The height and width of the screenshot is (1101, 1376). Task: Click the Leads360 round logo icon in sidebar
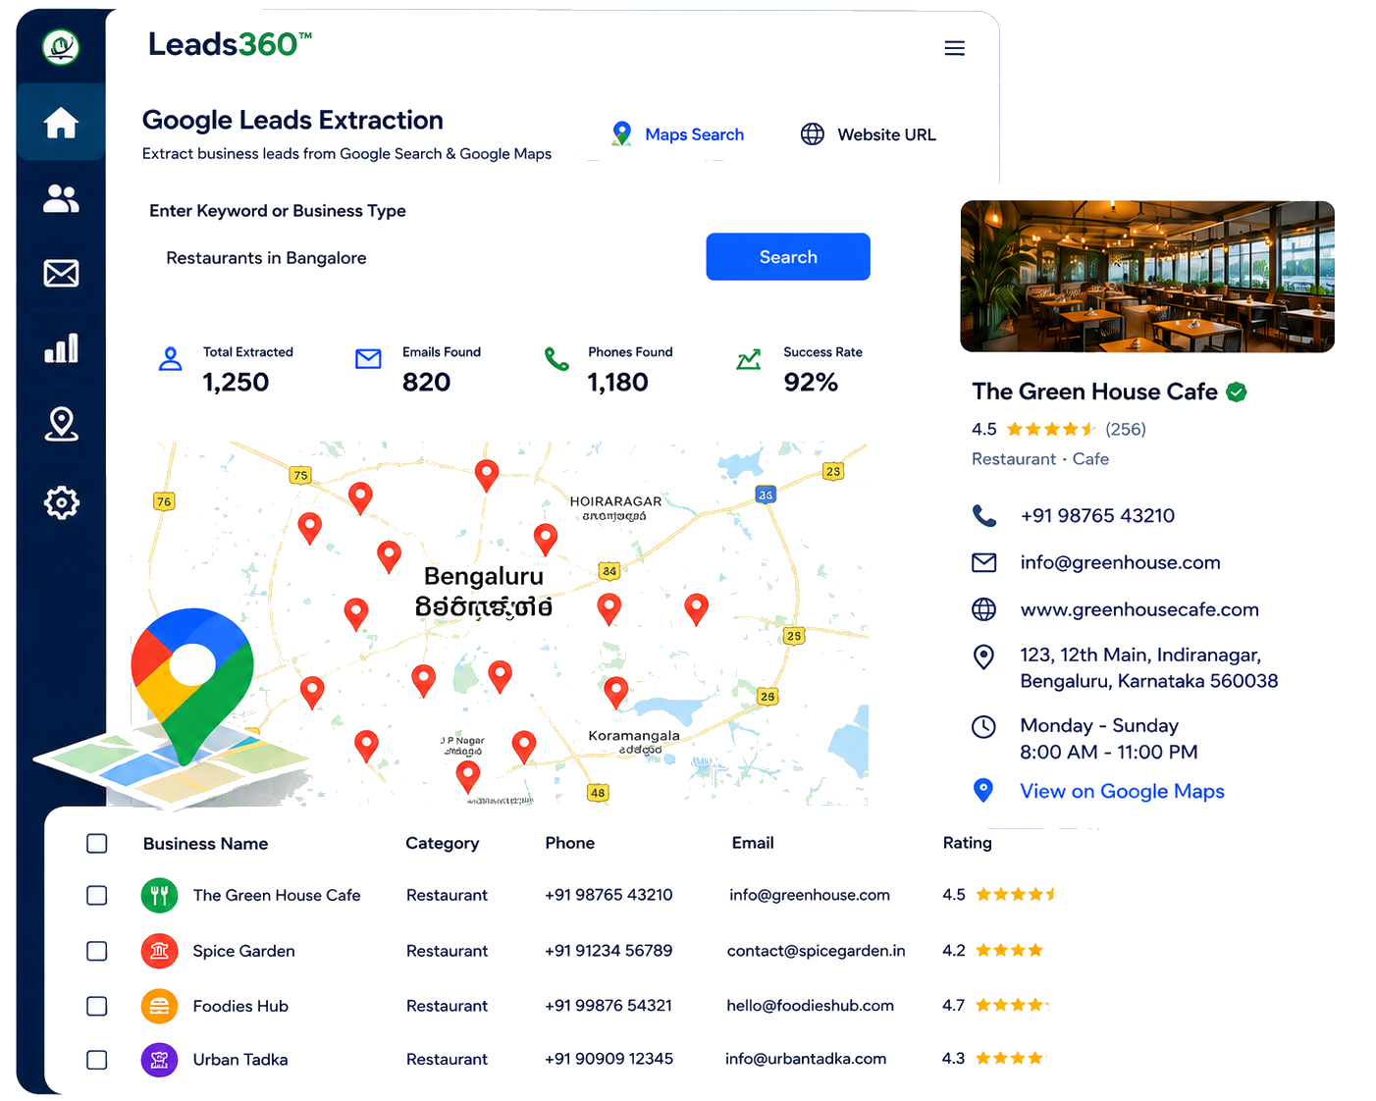[61, 46]
